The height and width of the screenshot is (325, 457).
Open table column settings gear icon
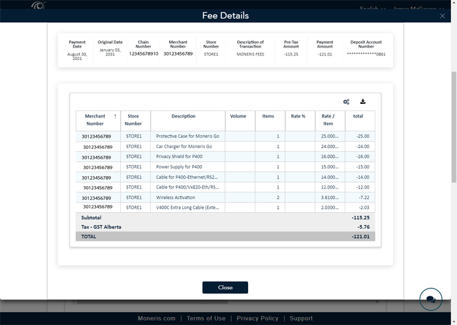click(x=346, y=102)
